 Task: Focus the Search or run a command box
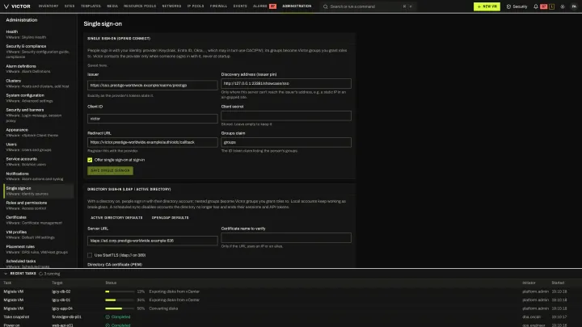tap(368, 6)
